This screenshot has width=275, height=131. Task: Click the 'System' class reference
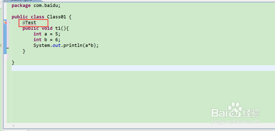[42, 45]
